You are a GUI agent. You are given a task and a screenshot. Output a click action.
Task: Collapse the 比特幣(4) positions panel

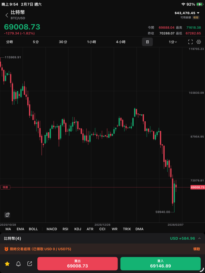click(x=200, y=238)
